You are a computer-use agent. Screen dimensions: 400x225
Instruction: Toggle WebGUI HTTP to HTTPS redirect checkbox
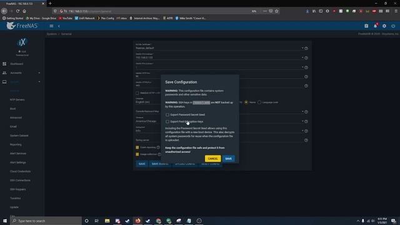[137, 93]
